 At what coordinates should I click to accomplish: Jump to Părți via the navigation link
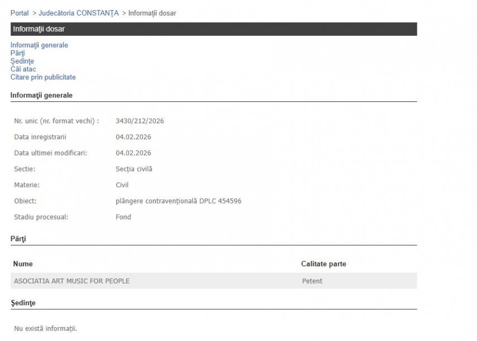click(18, 53)
